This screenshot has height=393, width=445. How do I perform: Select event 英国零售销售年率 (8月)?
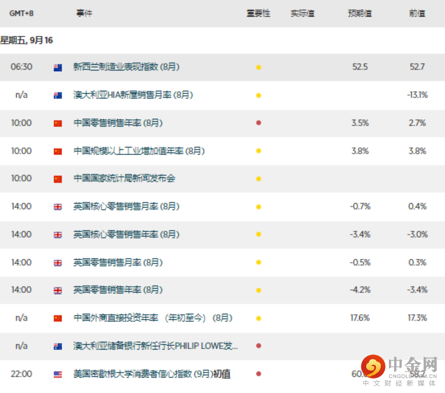pos(118,290)
